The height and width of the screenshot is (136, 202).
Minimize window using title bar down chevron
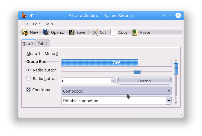[164, 16]
